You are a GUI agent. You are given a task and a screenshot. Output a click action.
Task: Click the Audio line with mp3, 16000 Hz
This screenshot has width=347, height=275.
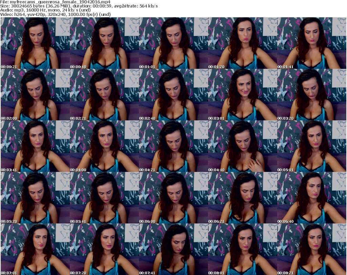pos(45,10)
